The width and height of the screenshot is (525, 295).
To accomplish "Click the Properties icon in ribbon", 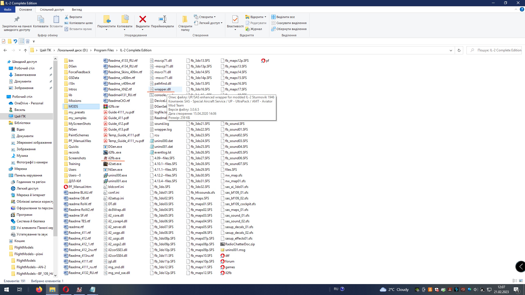I will [235, 20].
